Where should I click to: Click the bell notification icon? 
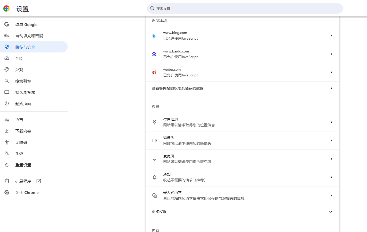tap(155, 177)
